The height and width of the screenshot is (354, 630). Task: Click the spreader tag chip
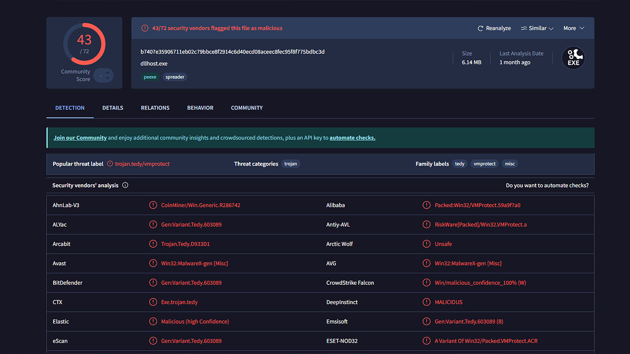point(174,77)
